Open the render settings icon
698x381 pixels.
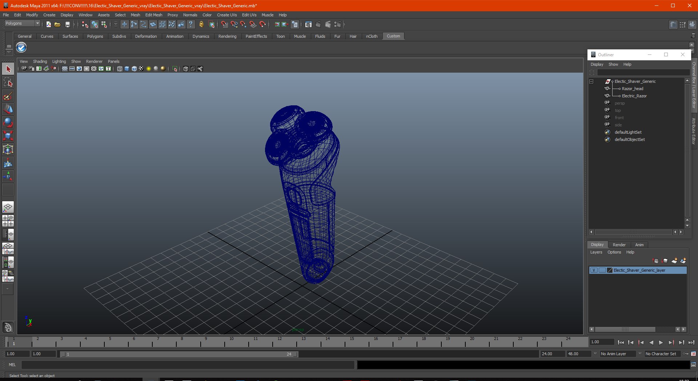click(338, 24)
